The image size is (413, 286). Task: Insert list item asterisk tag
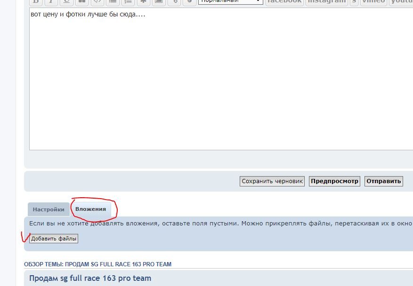(143, 2)
